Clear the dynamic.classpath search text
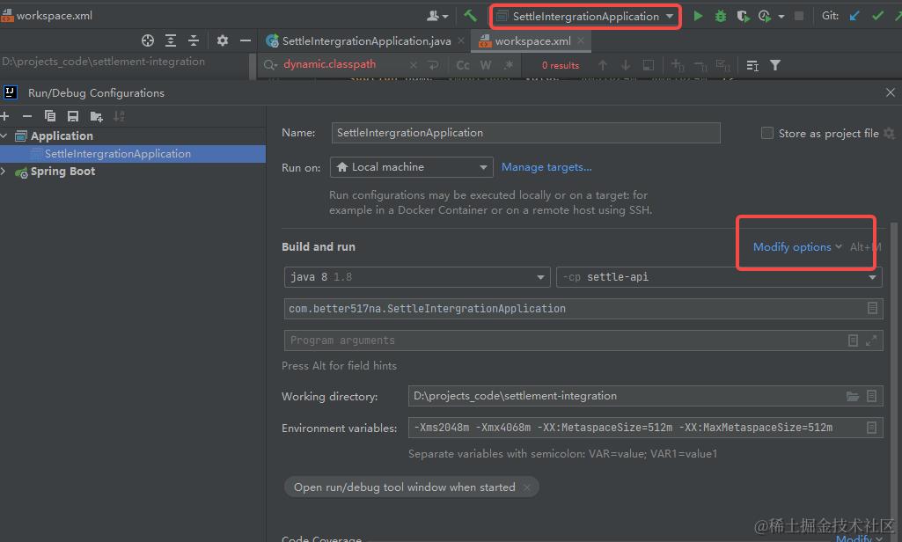 (413, 65)
